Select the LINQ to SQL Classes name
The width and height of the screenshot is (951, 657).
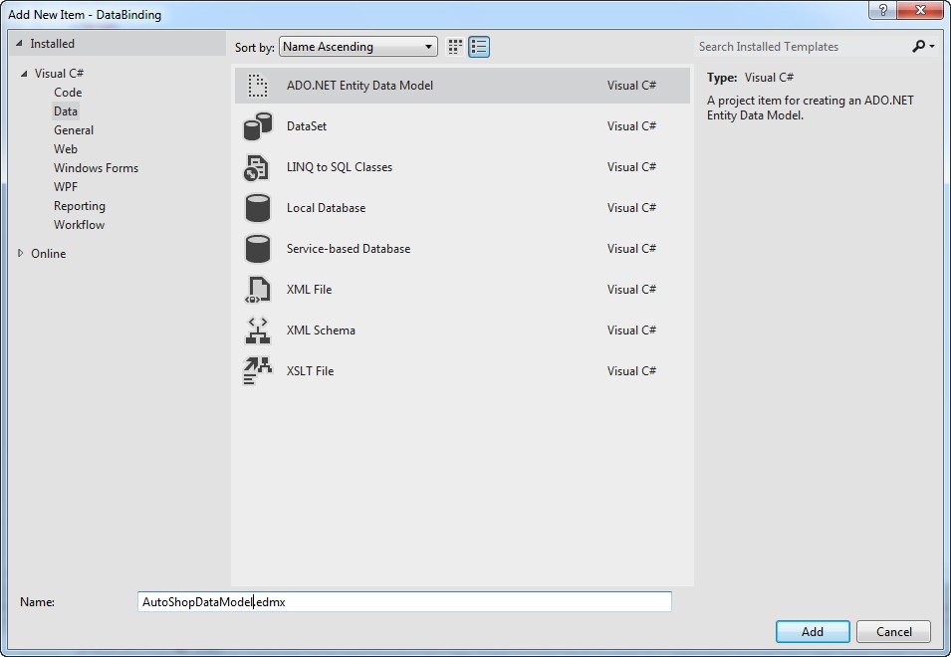(339, 166)
